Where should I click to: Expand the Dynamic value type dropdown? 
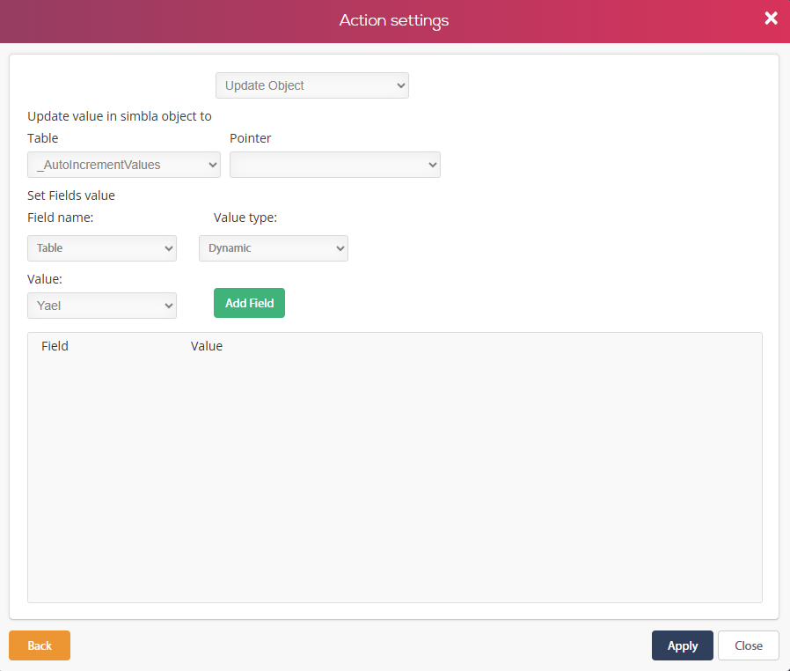(273, 248)
